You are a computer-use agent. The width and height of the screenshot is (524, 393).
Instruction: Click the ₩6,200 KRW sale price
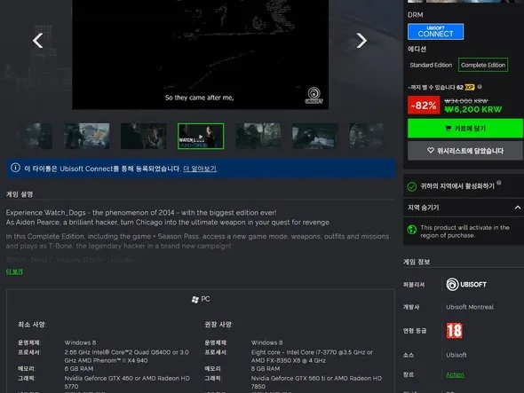[472, 109]
